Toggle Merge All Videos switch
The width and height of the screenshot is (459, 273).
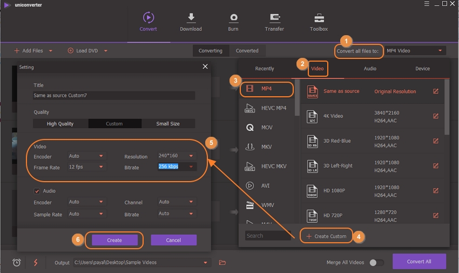pyautogui.click(x=376, y=262)
